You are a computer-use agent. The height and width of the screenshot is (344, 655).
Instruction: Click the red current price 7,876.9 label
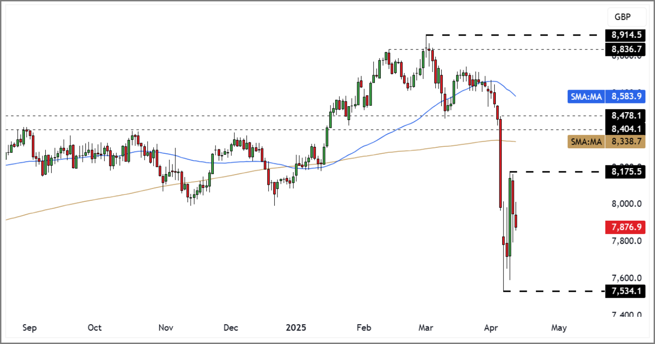pyautogui.click(x=626, y=227)
